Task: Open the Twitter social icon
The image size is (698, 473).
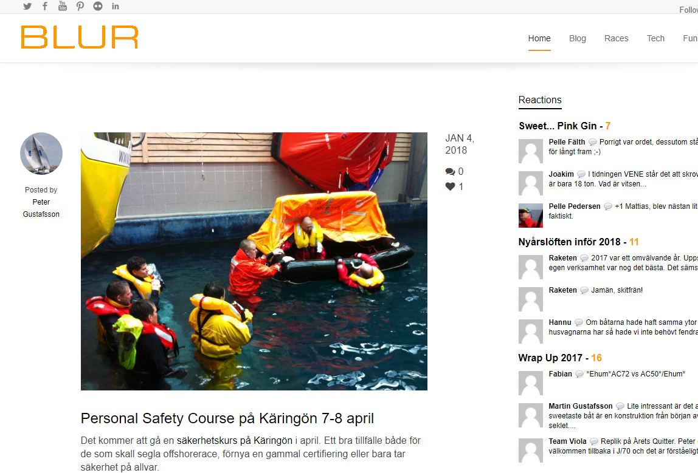Action: click(x=27, y=6)
